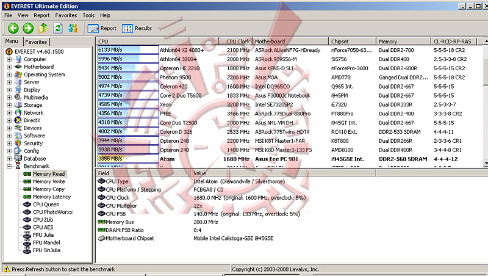The height and width of the screenshot is (276, 488).
Task: Switch to the Menu tab
Action: [12, 41]
